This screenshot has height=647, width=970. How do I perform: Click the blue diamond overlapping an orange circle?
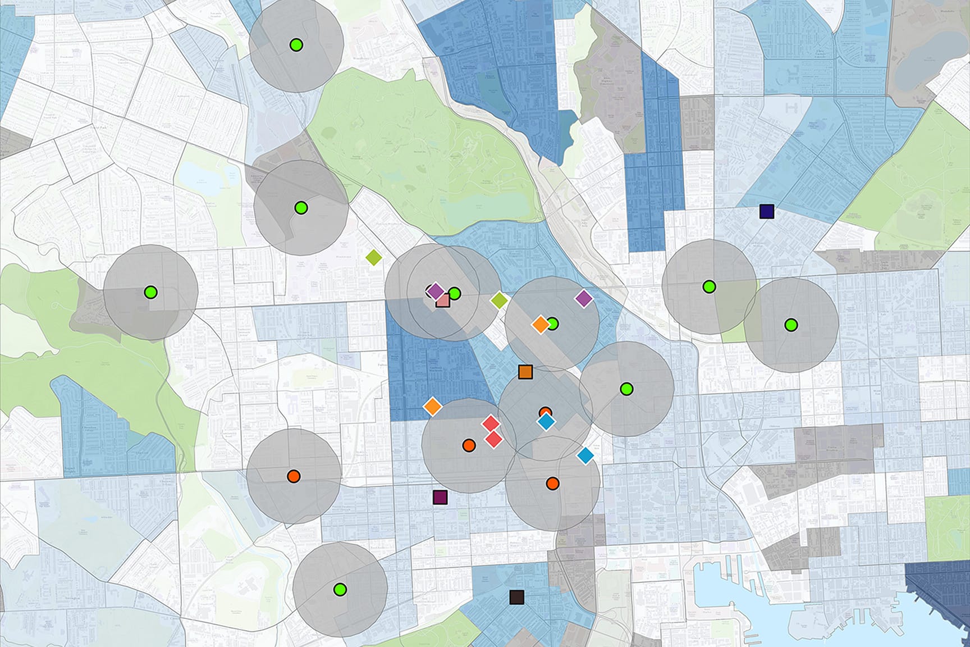click(546, 422)
